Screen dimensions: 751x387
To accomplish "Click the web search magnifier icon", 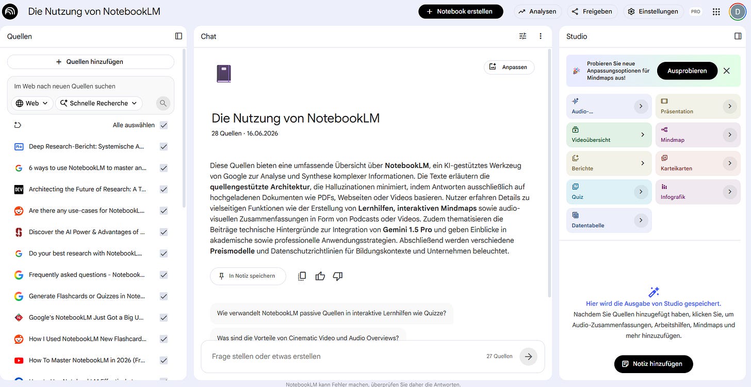I will coord(163,103).
